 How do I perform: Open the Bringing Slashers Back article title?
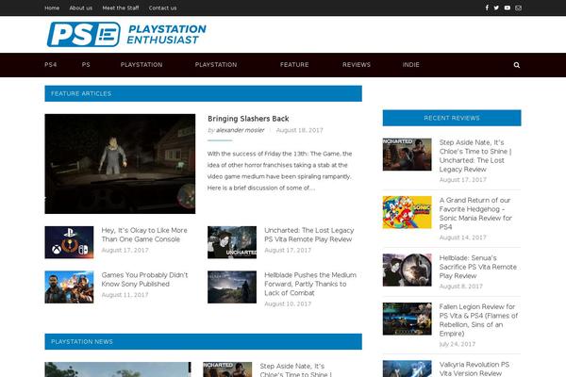(248, 119)
